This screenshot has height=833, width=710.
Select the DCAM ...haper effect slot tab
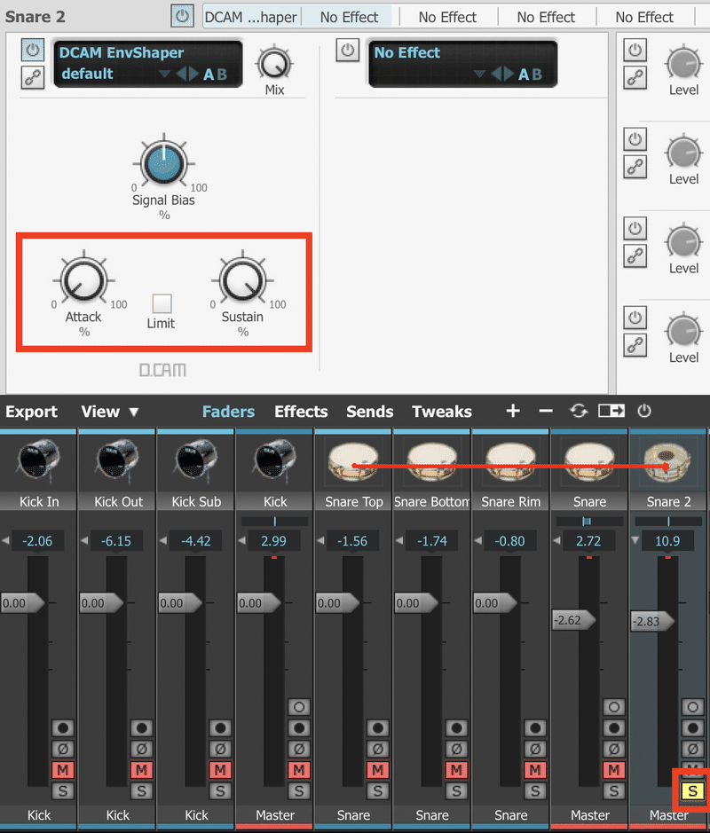[x=251, y=17]
